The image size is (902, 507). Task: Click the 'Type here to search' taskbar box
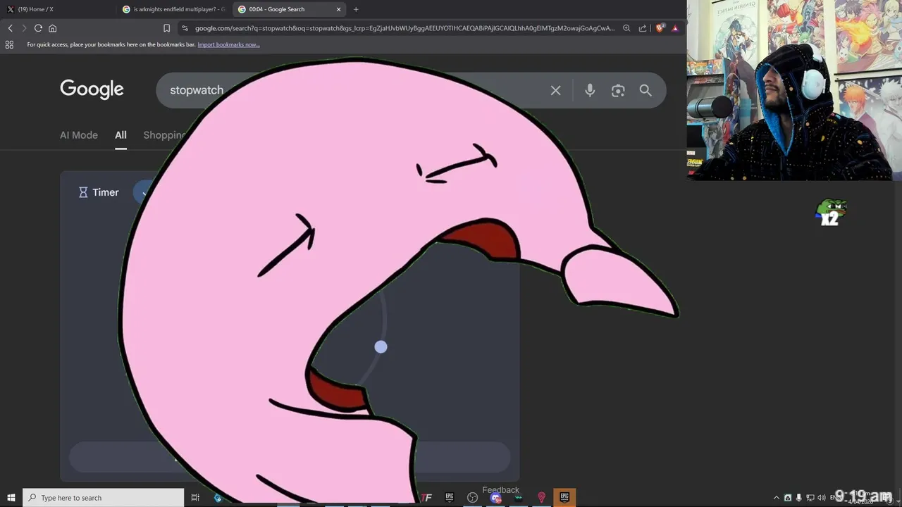point(104,497)
